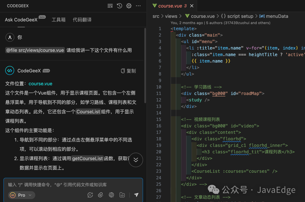Click the git blame annotation 'You, 2 months ago'
The width and height of the screenshot is (305, 202).
point(187,23)
